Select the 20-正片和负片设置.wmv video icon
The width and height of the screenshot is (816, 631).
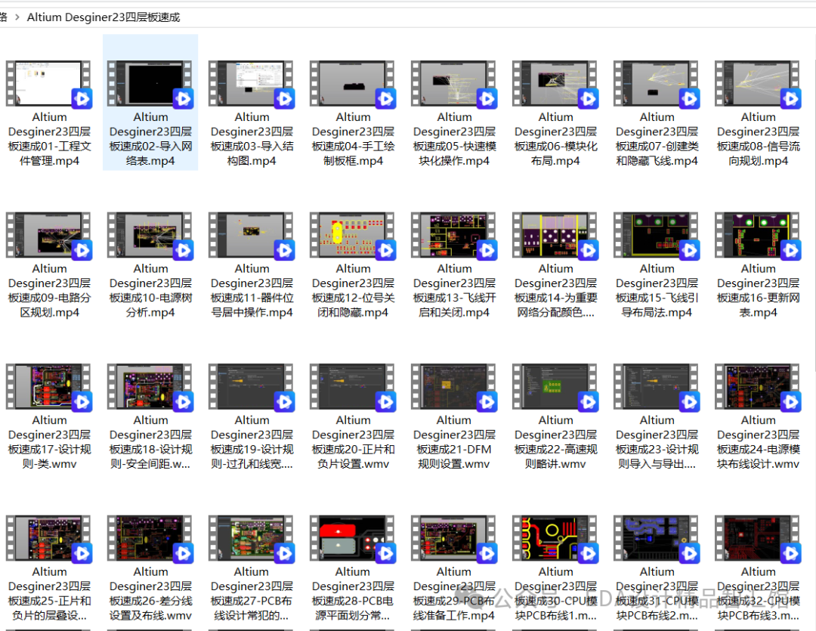click(x=353, y=387)
